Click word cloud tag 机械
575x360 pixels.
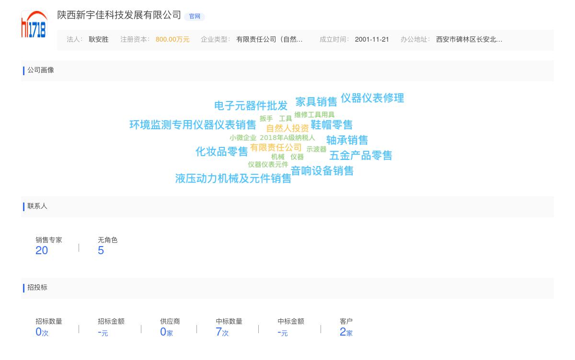tap(278, 157)
